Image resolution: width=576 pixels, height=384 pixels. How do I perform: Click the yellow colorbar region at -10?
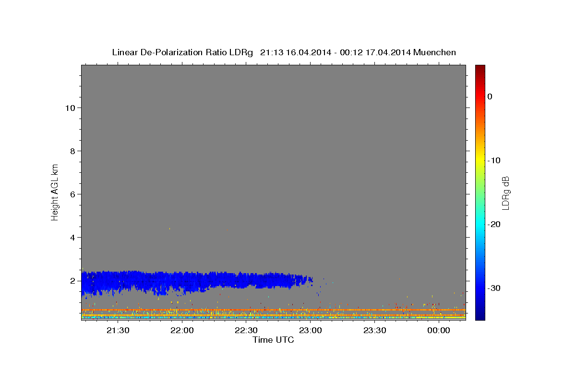480,160
